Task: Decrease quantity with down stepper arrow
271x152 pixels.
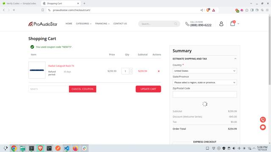Action: point(131,73)
